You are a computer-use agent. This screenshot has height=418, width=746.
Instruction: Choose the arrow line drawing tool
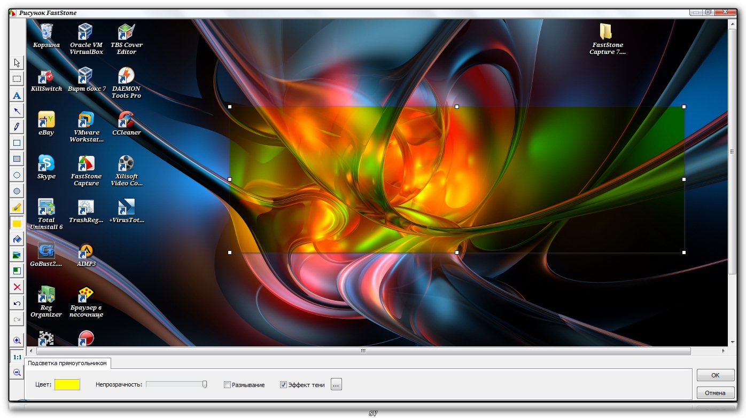(x=17, y=111)
